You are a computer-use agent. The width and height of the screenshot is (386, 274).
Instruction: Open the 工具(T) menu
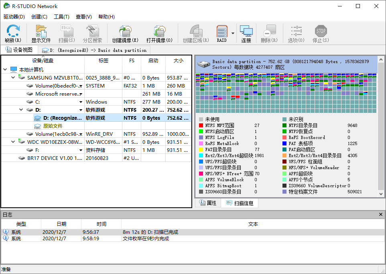coord(61,17)
